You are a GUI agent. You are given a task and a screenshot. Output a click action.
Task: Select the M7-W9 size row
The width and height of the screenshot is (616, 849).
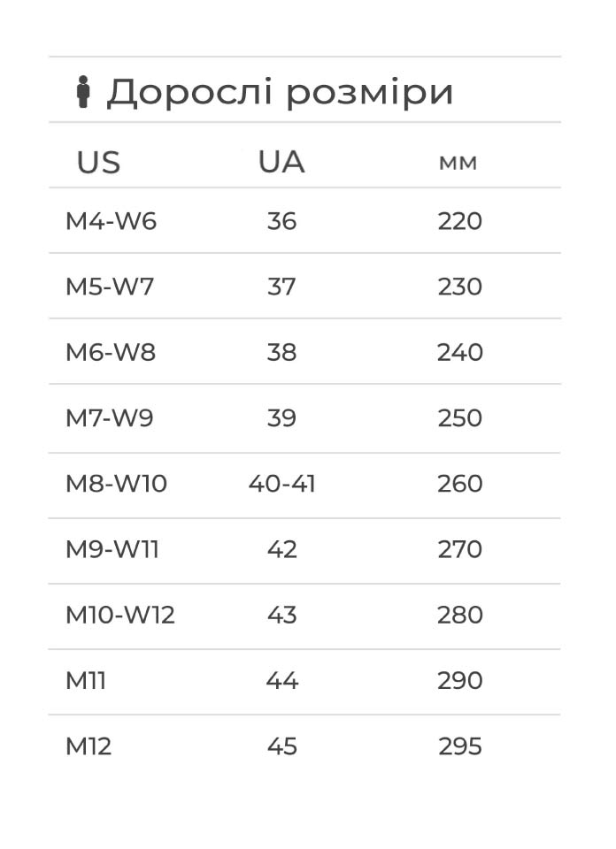[x=110, y=417]
